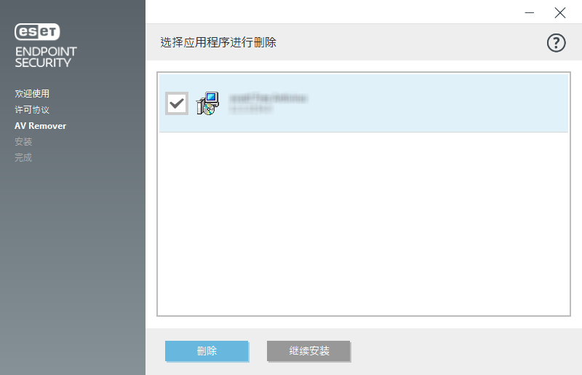Image resolution: width=582 pixels, height=375 pixels.
Task: Click the empty title bar above the heading
Action: pos(330,12)
